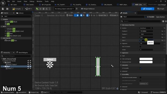The width and height of the screenshot is (167, 94).
Task: Click the Eject from player button
Action: click(46, 9)
